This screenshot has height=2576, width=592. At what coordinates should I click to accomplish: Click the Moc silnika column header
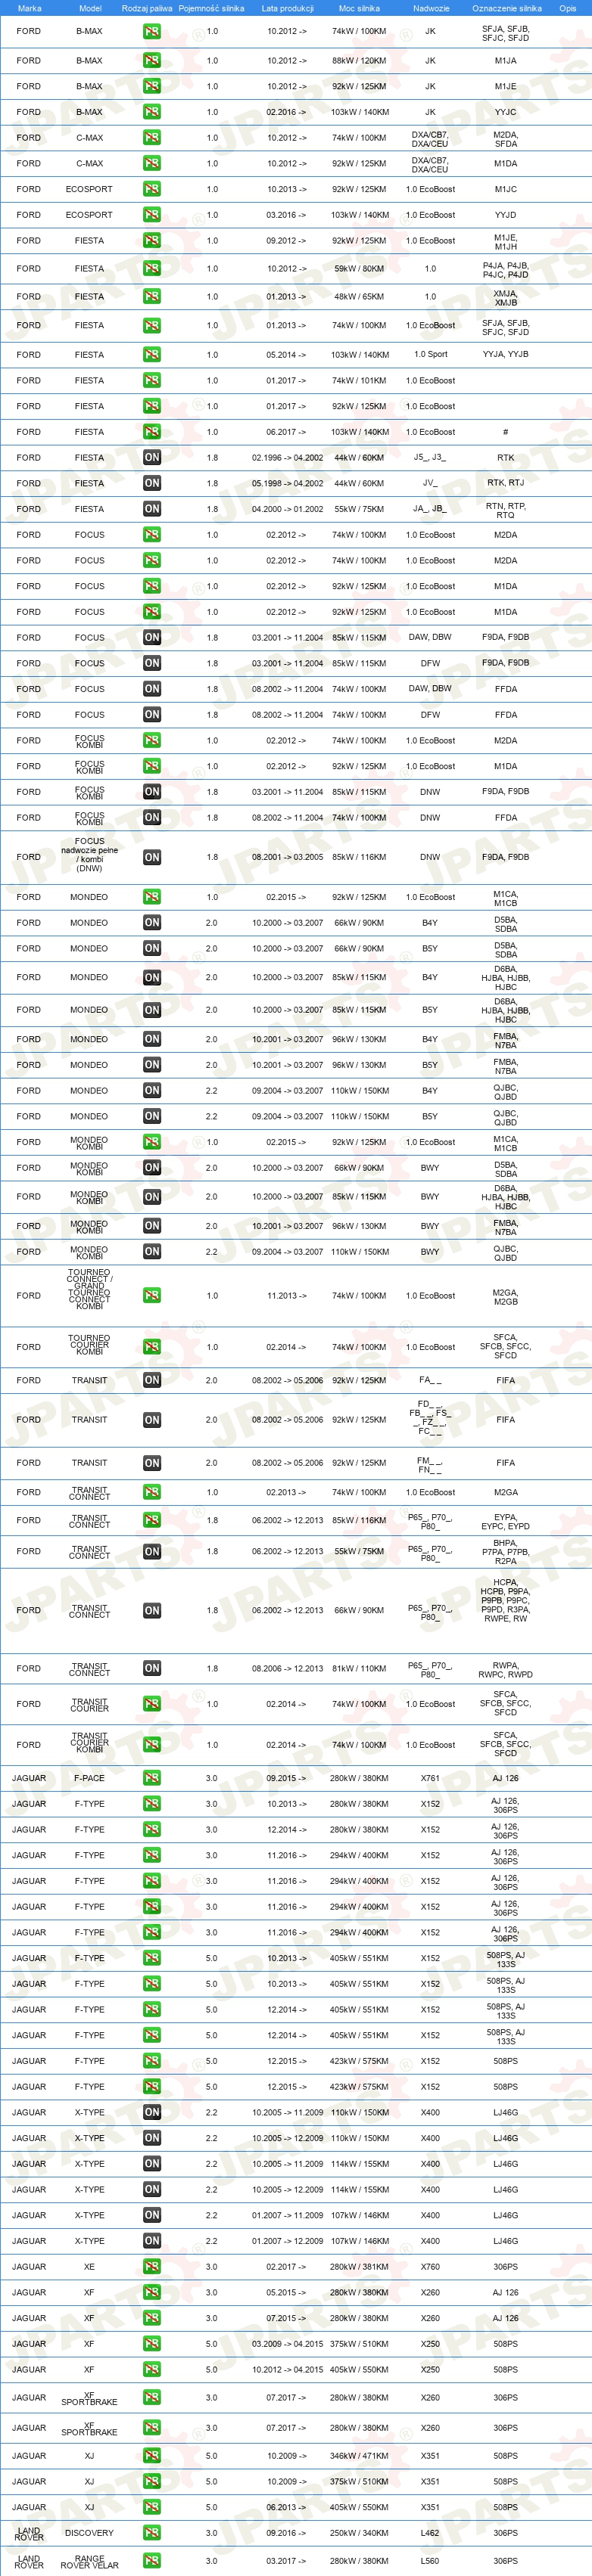click(359, 8)
